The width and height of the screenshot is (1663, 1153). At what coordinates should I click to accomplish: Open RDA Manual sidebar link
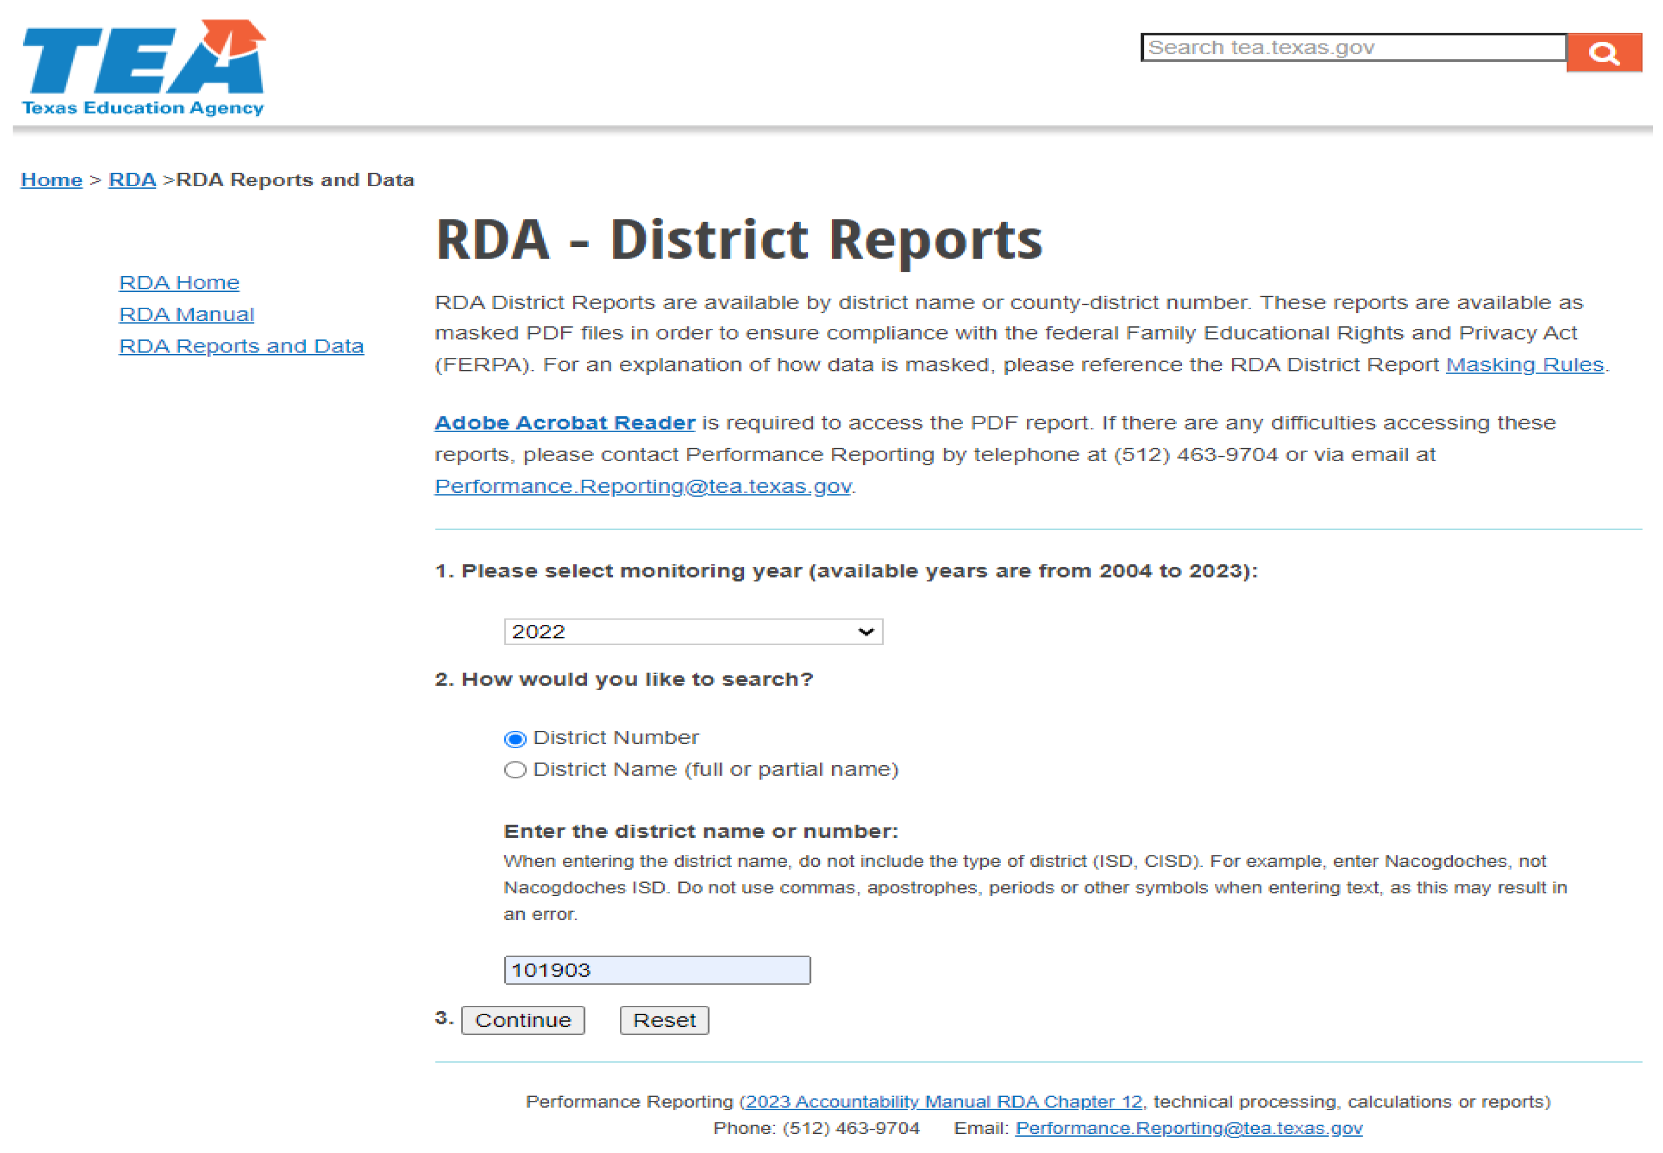(x=186, y=315)
